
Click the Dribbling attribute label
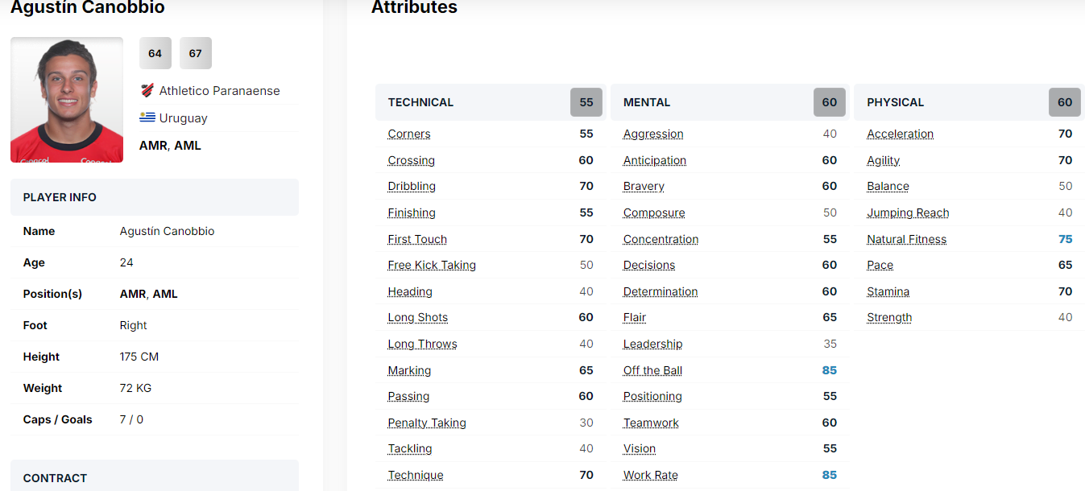(x=411, y=186)
